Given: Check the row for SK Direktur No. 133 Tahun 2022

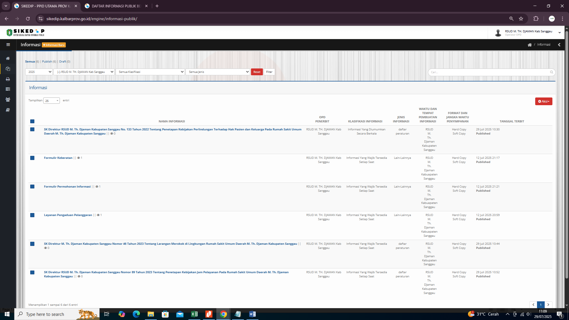Looking at the screenshot, I should [x=32, y=129].
